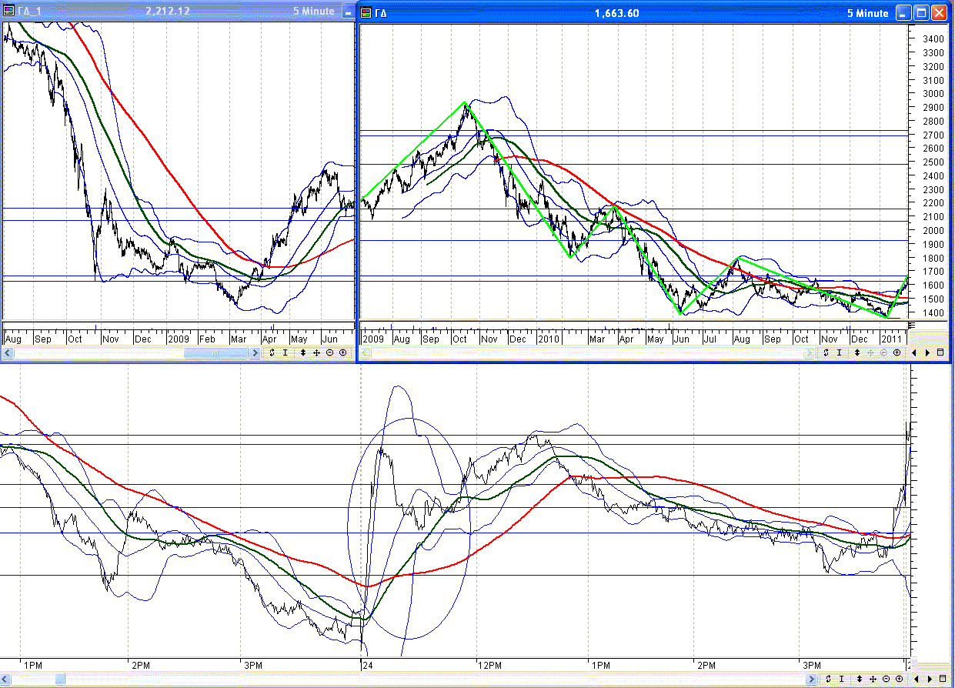Click price value 2,212.12 in ΓΔ_1 title
The height and width of the screenshot is (688, 955).
[168, 12]
